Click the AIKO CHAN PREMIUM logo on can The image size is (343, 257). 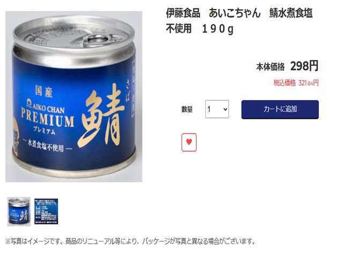pos(48,116)
